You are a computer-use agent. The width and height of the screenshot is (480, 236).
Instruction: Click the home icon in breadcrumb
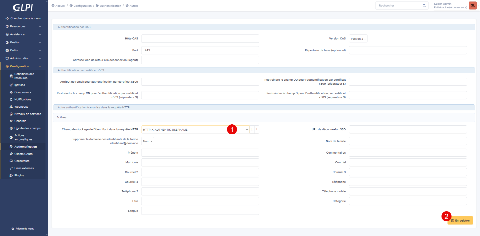coord(53,5)
